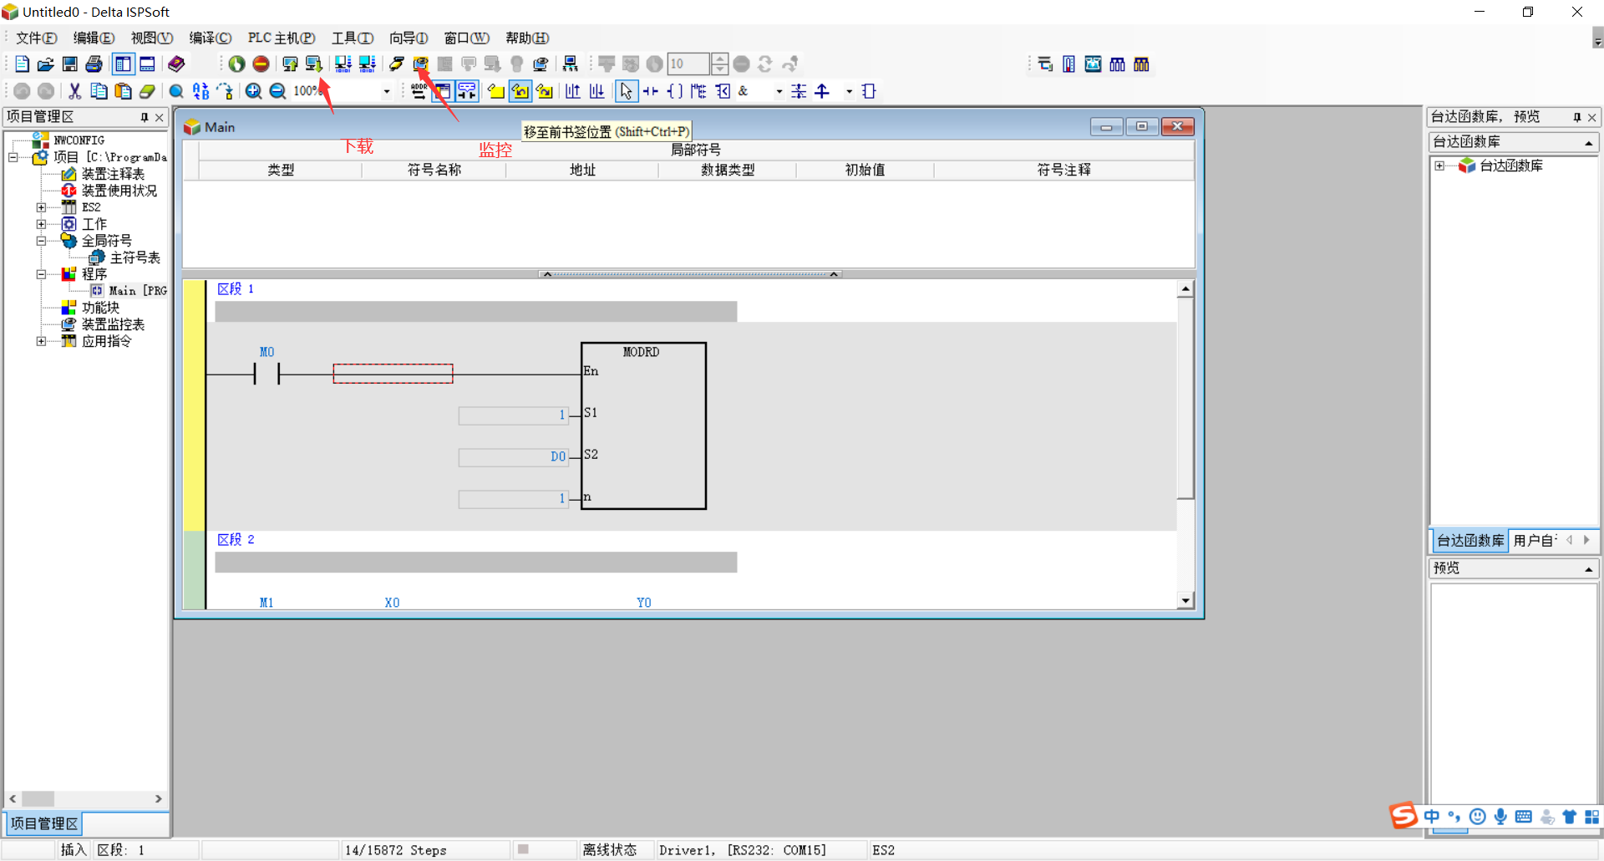Select Main program in project tree
This screenshot has height=861, width=1604.
pos(138,291)
